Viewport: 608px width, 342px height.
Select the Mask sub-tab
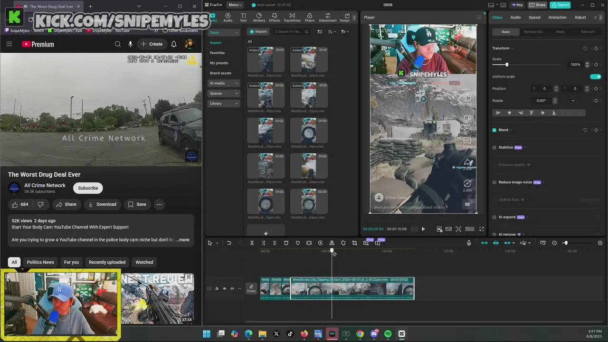560,32
